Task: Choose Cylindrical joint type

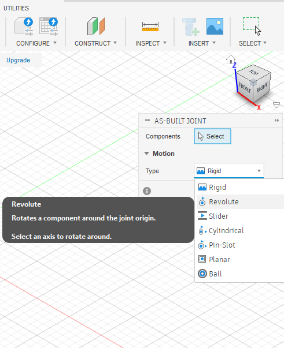Action: coord(241,231)
